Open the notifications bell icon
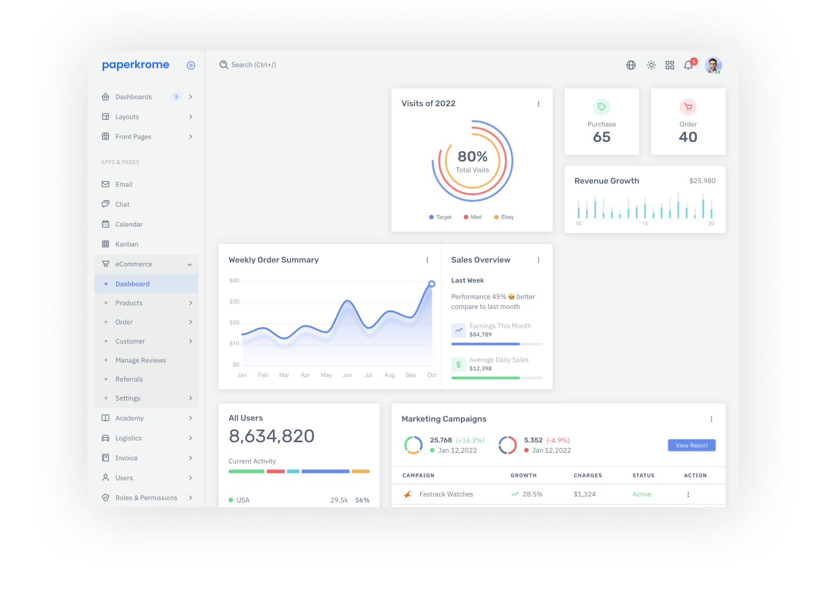Viewport: 826px width, 590px height. coord(689,65)
